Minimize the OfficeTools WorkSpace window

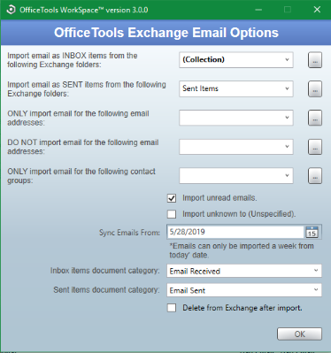(x=258, y=10)
